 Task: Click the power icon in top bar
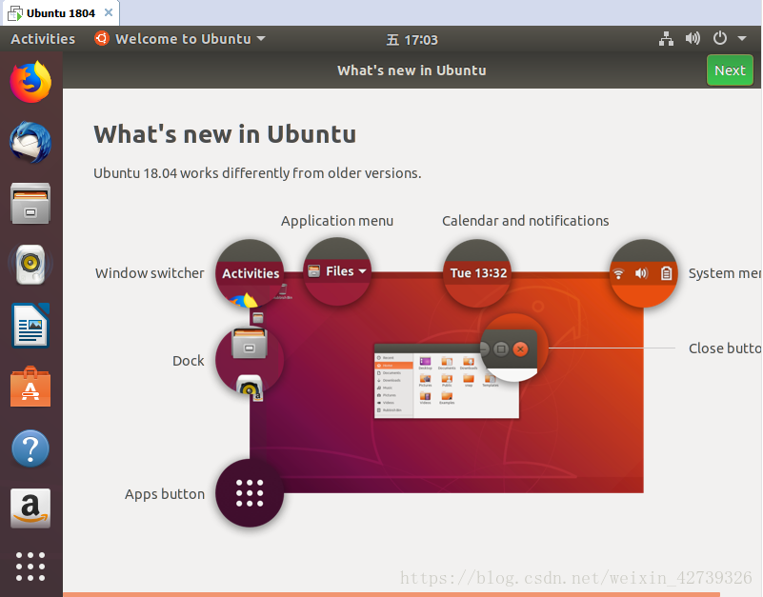click(720, 38)
